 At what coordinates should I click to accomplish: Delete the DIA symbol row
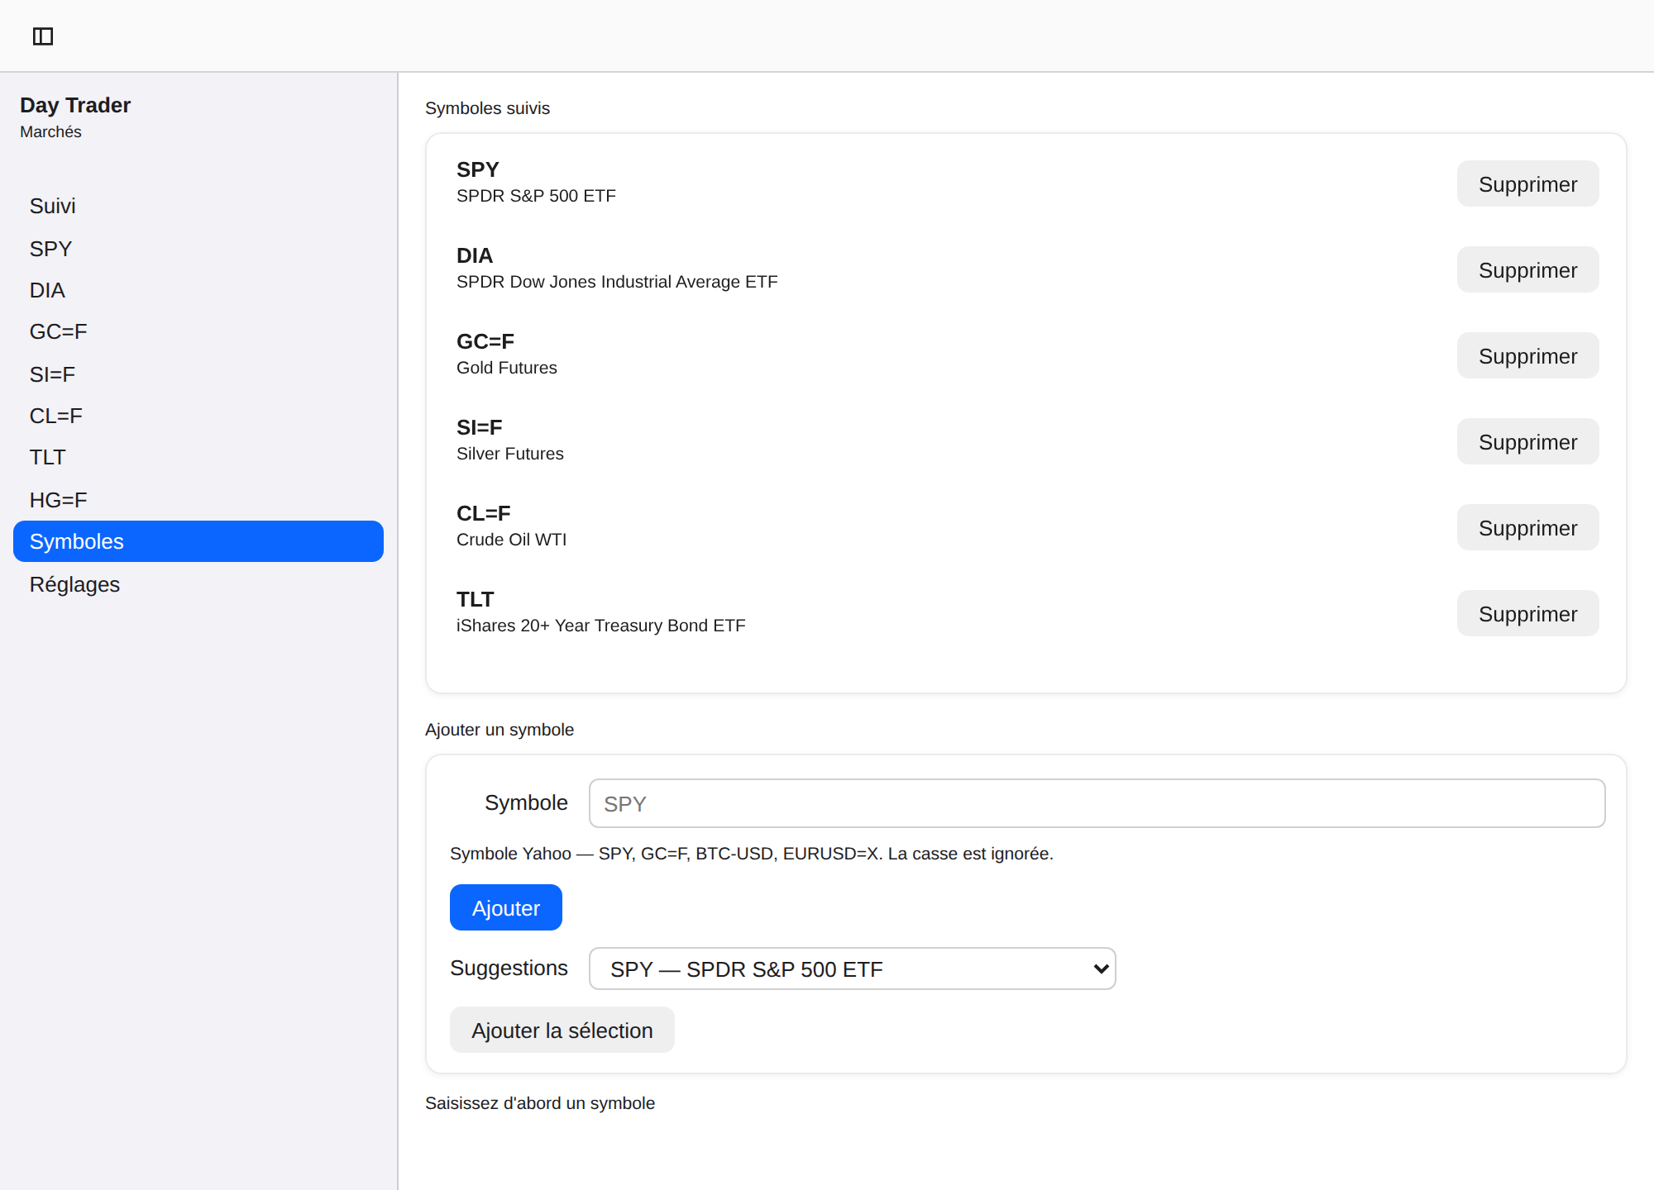(1527, 269)
